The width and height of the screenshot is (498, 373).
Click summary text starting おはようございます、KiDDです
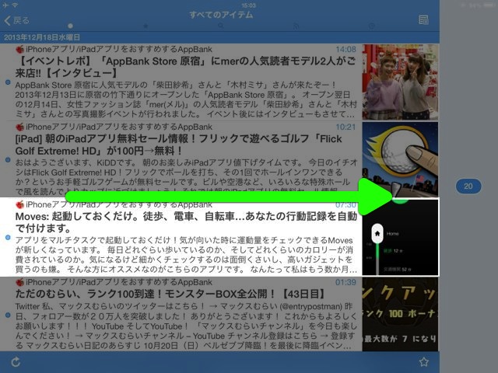point(186,177)
